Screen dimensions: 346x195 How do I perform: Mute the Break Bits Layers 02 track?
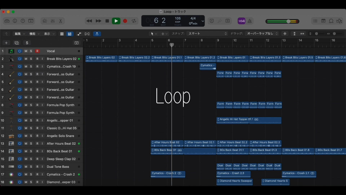(x=26, y=59)
